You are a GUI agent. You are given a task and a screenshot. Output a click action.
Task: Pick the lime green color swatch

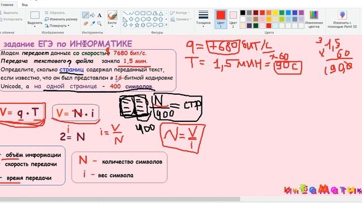pos(282,19)
